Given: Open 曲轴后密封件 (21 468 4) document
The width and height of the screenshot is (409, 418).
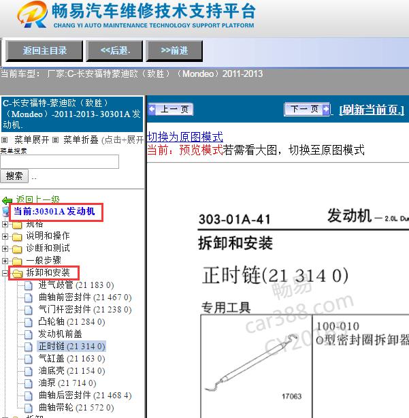Looking at the screenshot, I should pyautogui.click(x=85, y=395).
